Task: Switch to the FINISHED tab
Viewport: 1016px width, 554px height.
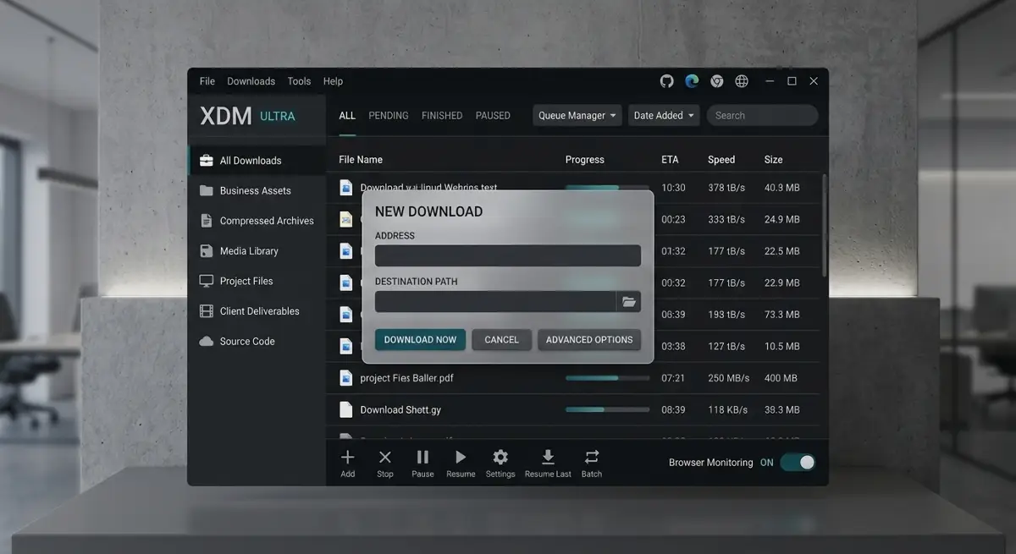Action: (442, 116)
